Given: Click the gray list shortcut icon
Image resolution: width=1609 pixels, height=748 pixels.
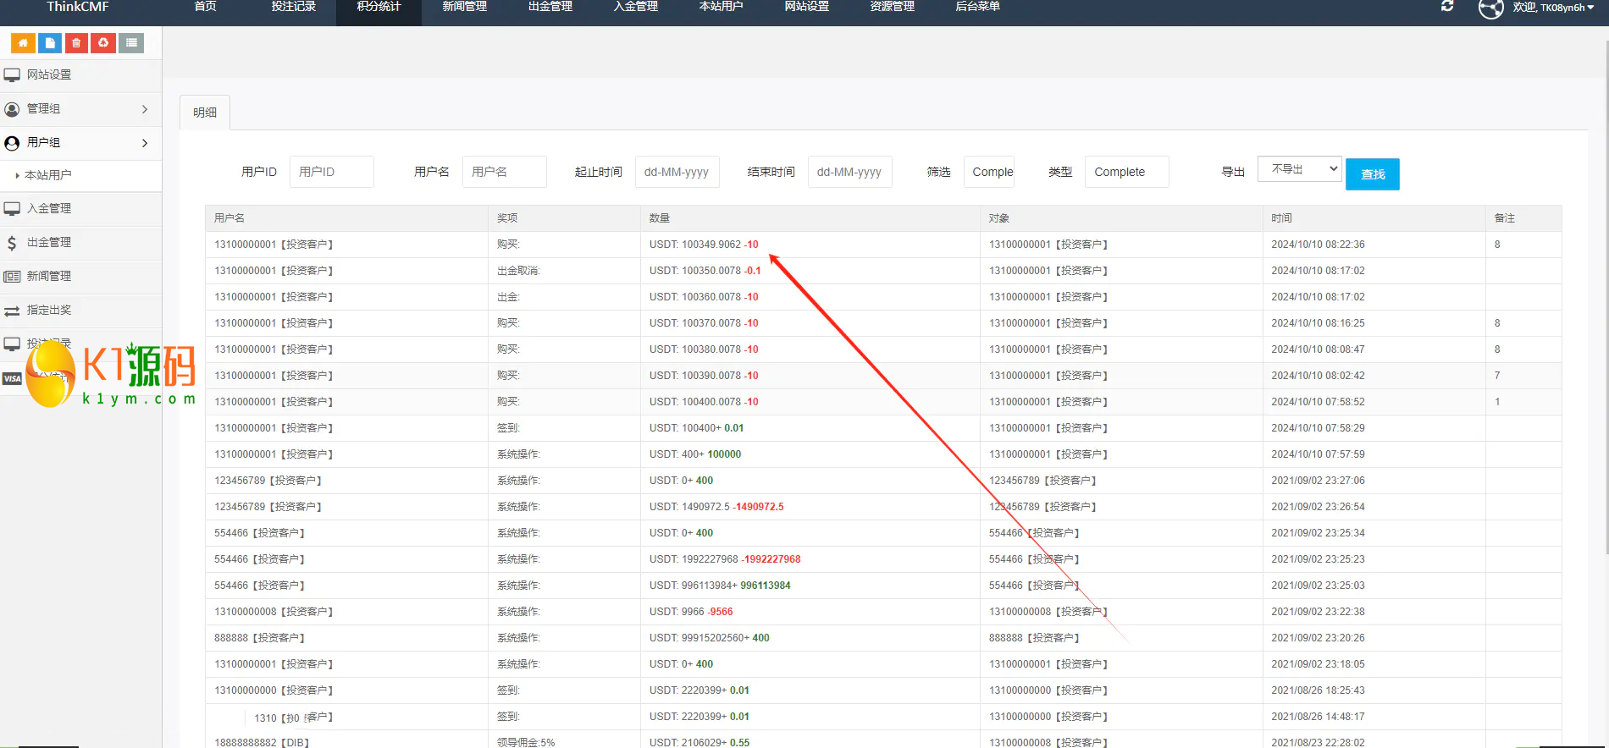Looking at the screenshot, I should pos(130,42).
